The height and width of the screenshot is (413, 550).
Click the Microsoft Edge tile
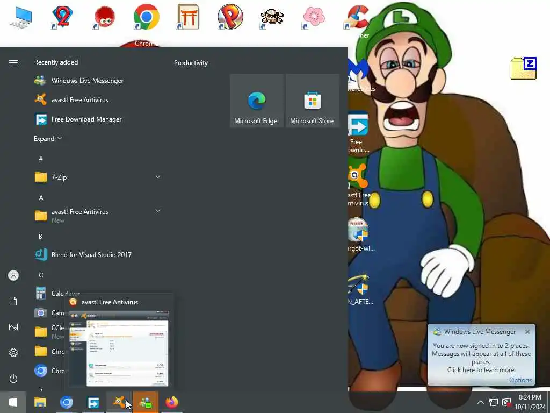256,101
